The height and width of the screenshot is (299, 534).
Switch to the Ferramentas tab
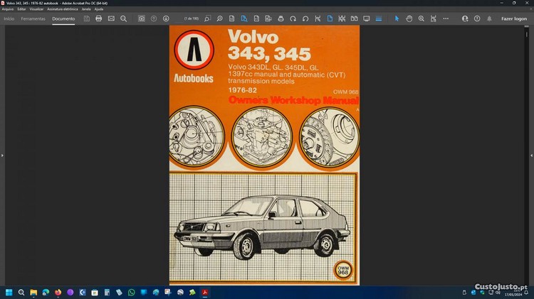coord(33,18)
